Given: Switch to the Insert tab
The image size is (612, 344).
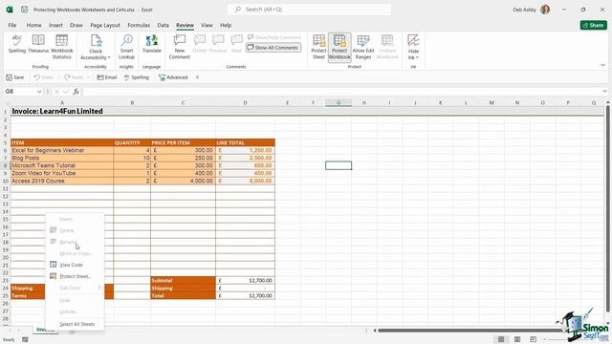Looking at the screenshot, I should [55, 25].
